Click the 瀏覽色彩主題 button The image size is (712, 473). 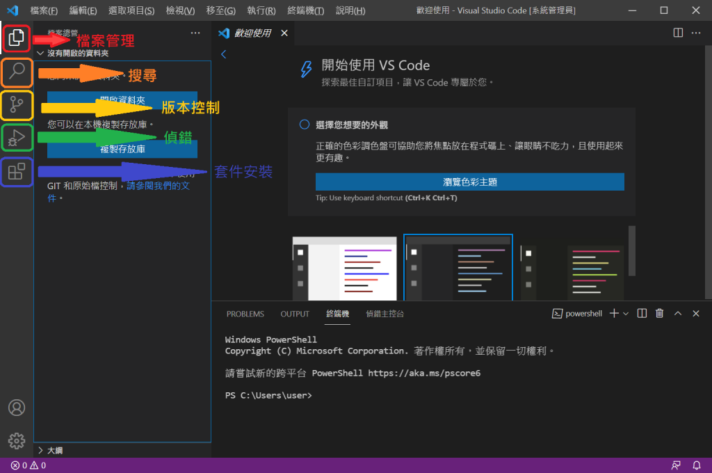(469, 182)
